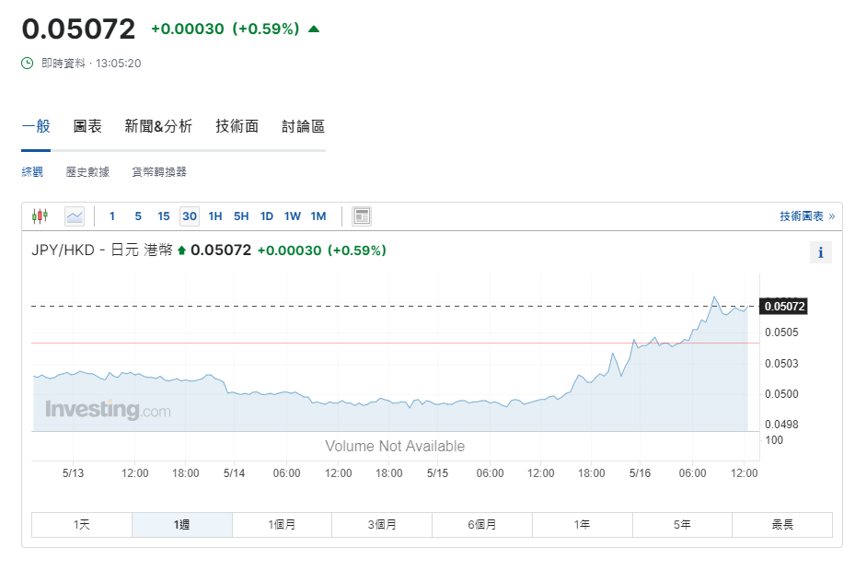Image resolution: width=855 pixels, height=571 pixels.
Task: Click the dashed current price line at 0.05072
Action: point(368,304)
